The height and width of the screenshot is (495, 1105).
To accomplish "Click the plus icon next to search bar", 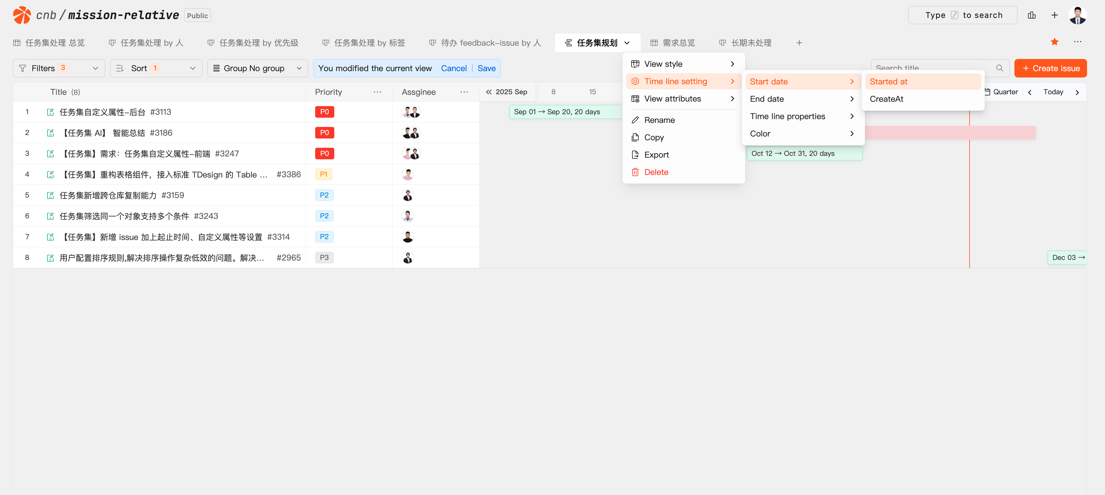I will [1054, 15].
